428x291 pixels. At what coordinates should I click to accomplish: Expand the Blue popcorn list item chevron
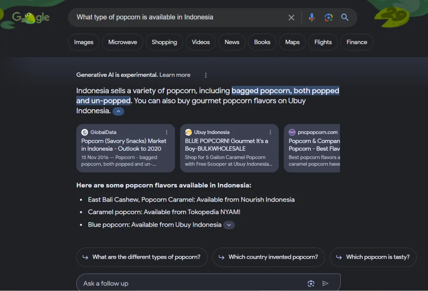tap(229, 225)
